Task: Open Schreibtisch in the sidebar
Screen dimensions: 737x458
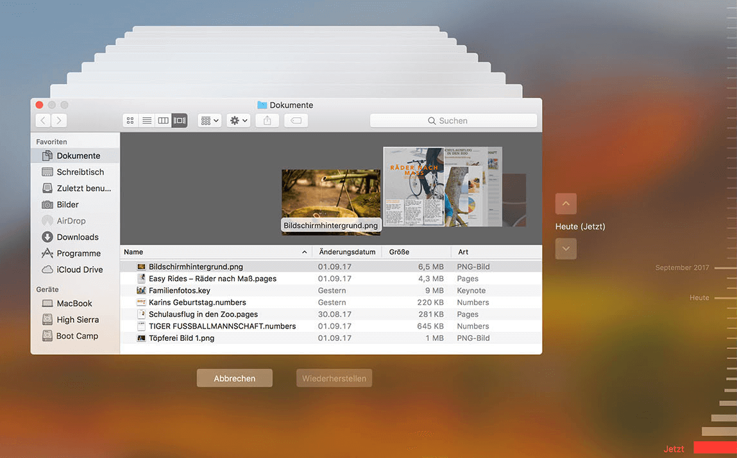Action: pyautogui.click(x=75, y=172)
